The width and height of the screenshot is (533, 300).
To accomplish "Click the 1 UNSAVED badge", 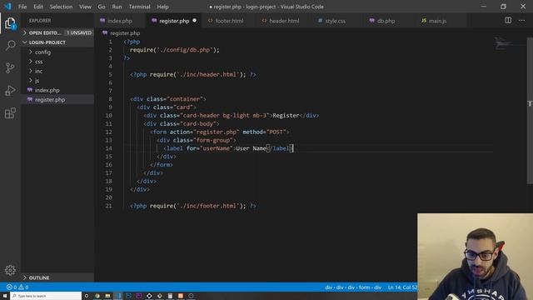I will pyautogui.click(x=79, y=32).
